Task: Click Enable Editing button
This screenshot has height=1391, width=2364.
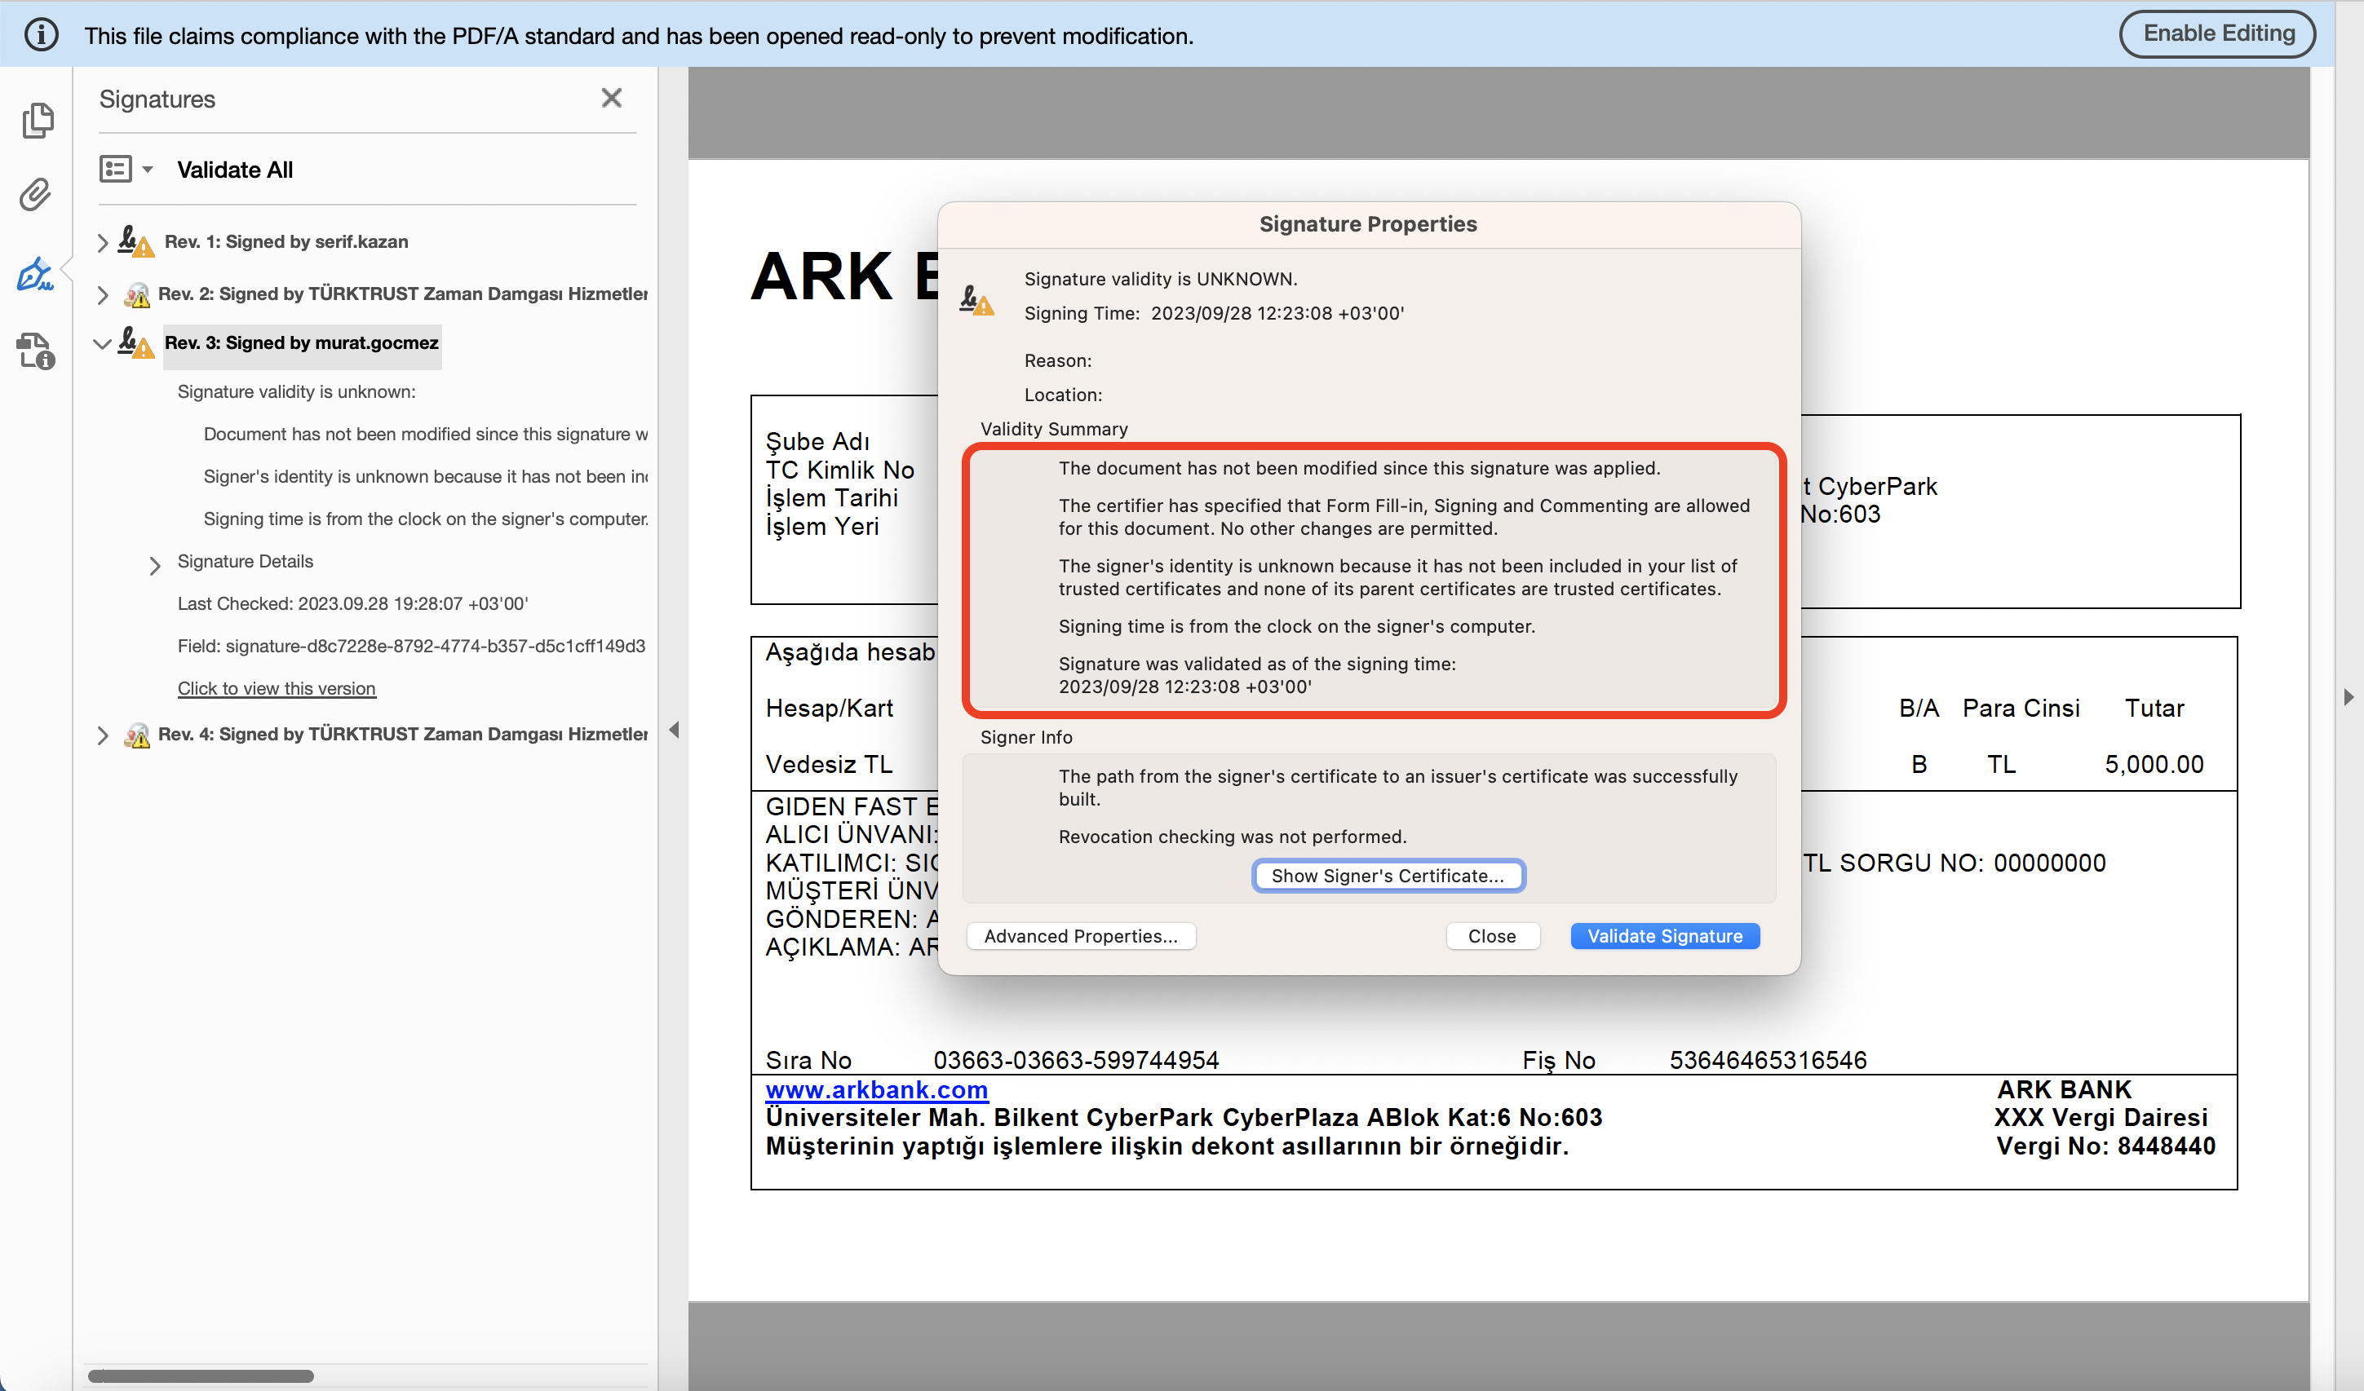Action: pos(2219,33)
